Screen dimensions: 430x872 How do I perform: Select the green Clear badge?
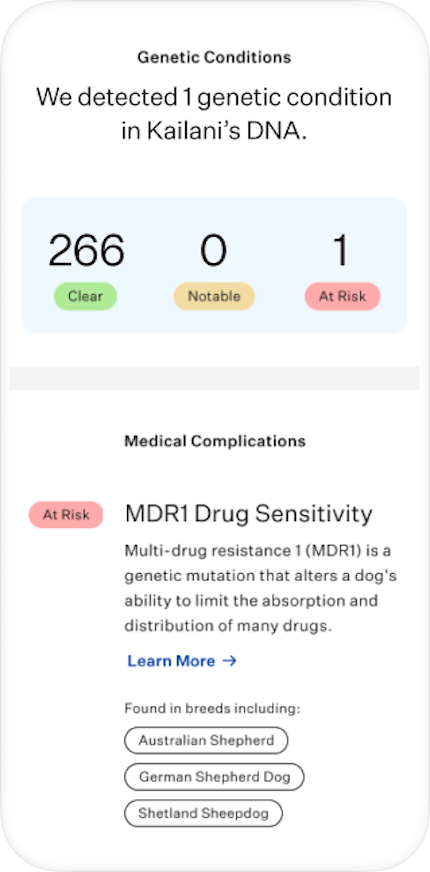click(85, 296)
